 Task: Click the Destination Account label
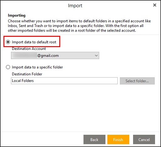[29, 49]
